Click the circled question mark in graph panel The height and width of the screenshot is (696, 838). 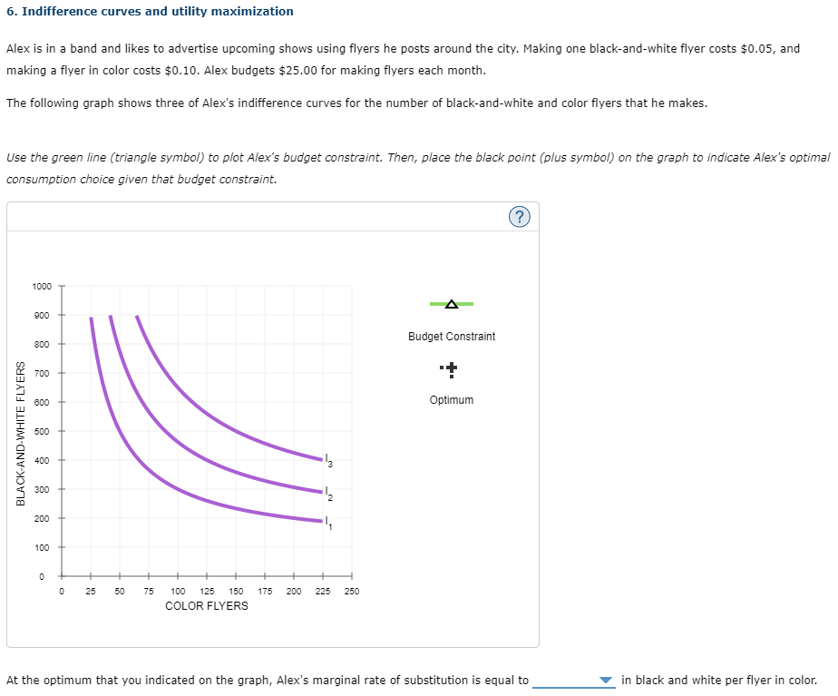(x=519, y=216)
